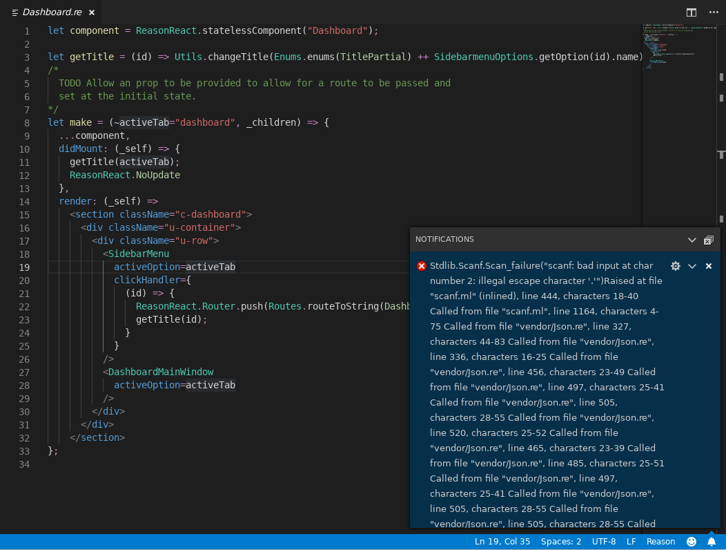Viewport: 726px width, 550px height.
Task: Open the notification gear settings
Action: (676, 266)
